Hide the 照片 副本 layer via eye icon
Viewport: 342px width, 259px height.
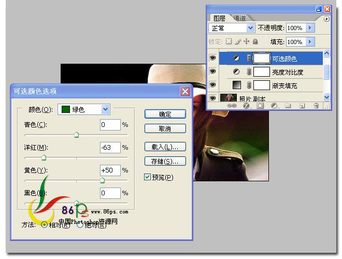[x=212, y=98]
